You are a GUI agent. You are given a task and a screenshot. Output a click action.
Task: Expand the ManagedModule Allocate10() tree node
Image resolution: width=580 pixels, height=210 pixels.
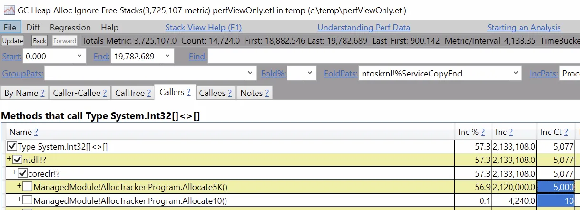point(20,200)
